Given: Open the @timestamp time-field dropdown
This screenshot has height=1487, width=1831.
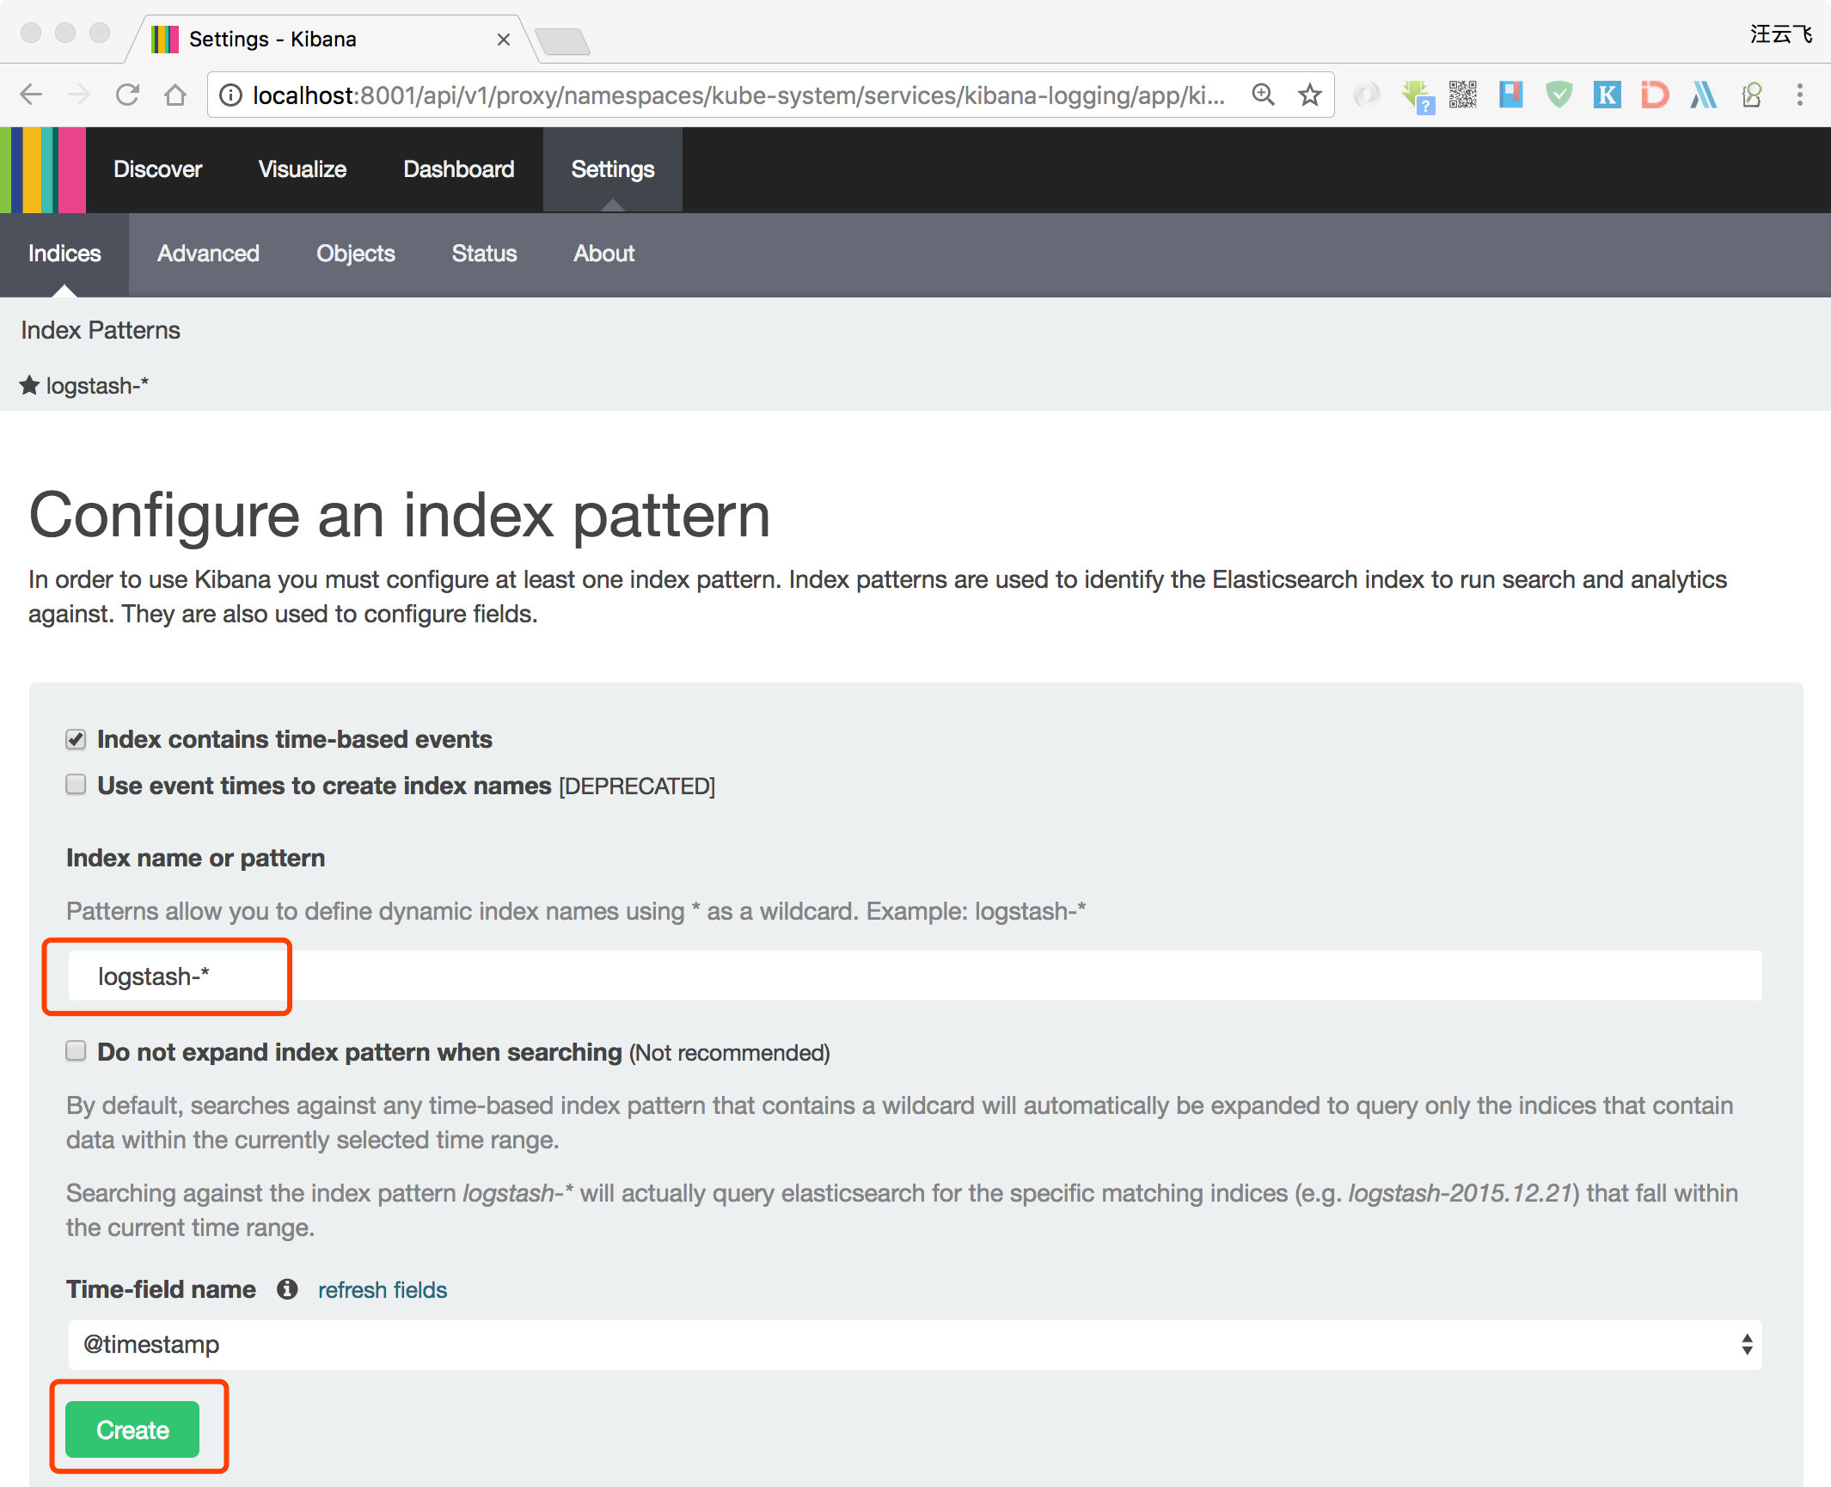Looking at the screenshot, I should pos(915,1344).
